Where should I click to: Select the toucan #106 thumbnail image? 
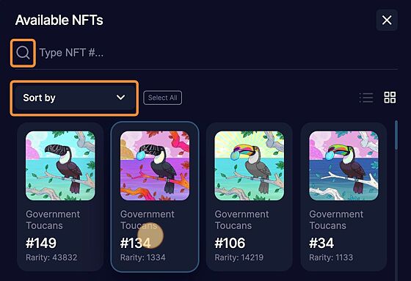click(249, 166)
